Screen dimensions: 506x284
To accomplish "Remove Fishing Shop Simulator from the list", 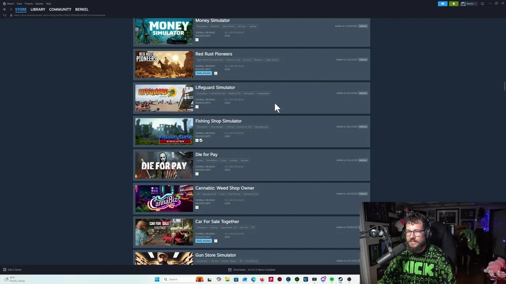I will click(363, 127).
